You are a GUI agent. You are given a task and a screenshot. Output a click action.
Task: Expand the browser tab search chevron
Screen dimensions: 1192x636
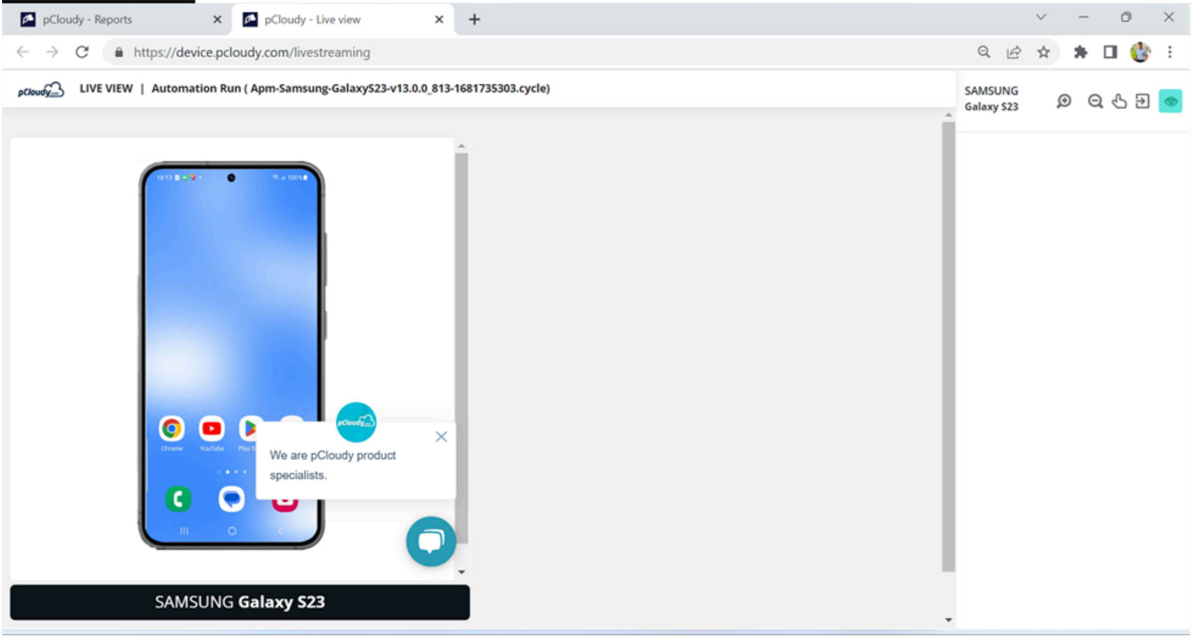[1040, 17]
